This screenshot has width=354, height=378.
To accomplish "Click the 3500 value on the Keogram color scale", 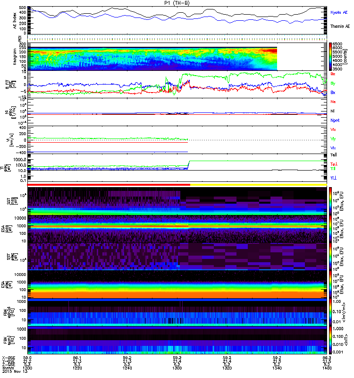I will point(337,69).
